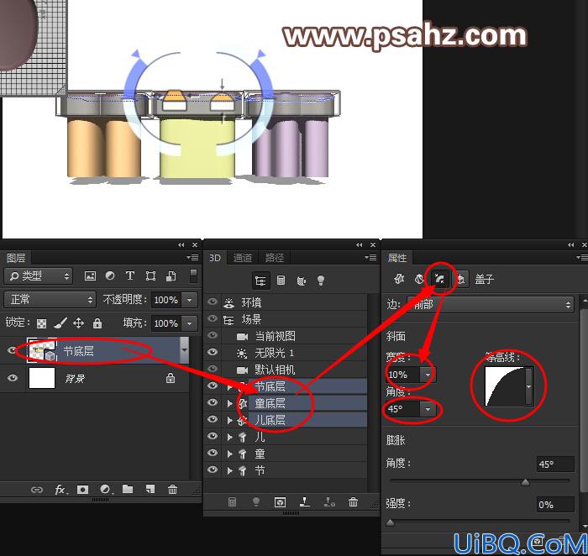
Task: Add new light in 3D panel bottom
Action: [256, 501]
